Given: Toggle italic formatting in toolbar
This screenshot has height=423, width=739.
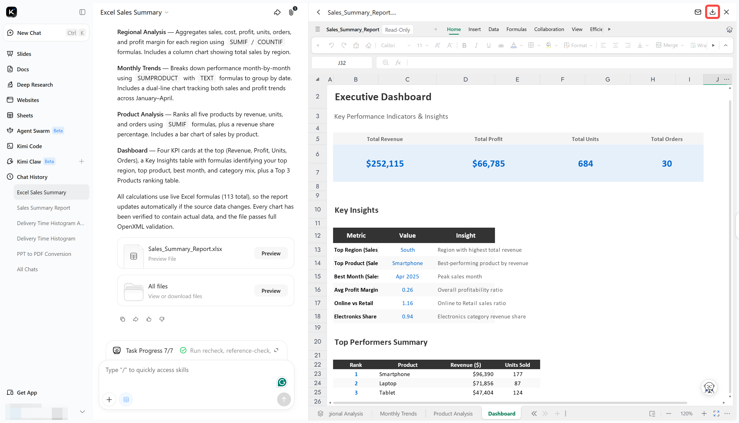Looking at the screenshot, I should (x=476, y=45).
